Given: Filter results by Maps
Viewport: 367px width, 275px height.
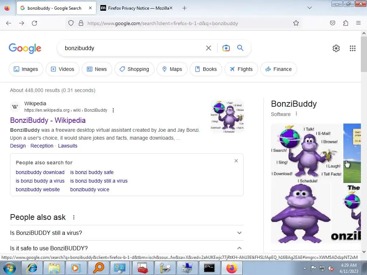Looking at the screenshot, I should pyautogui.click(x=172, y=69).
